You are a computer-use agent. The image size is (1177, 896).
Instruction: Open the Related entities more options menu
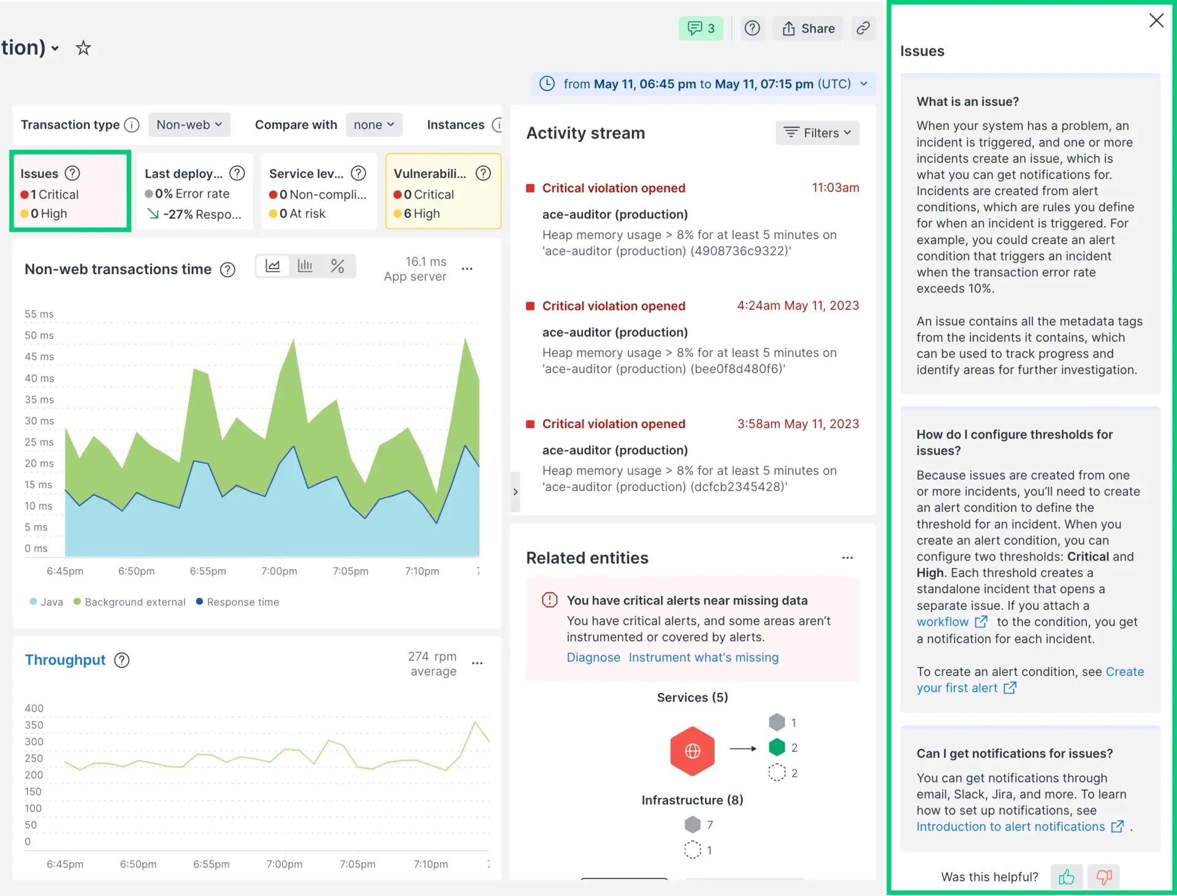[x=847, y=558]
